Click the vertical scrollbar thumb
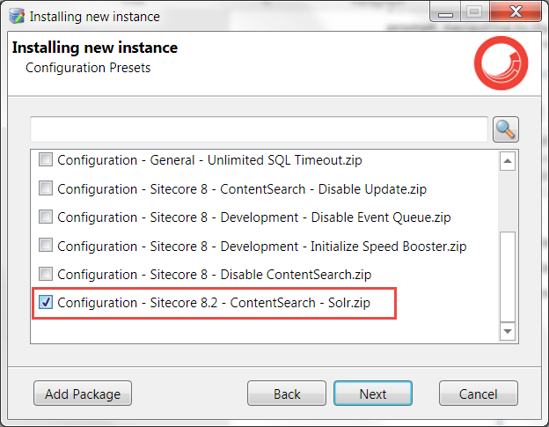 [x=508, y=276]
